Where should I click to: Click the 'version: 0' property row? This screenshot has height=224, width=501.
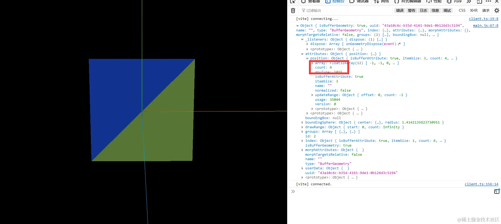click(326, 104)
